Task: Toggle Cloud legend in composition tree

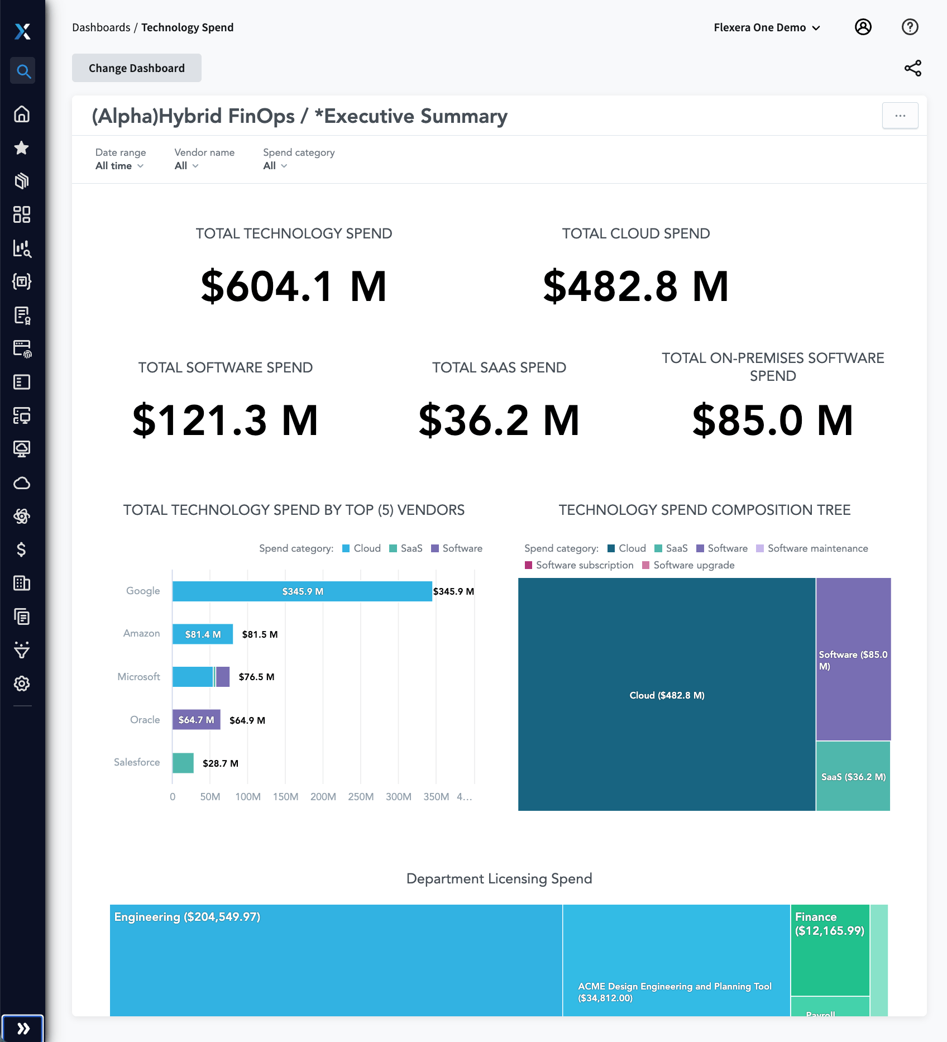Action: [x=626, y=548]
